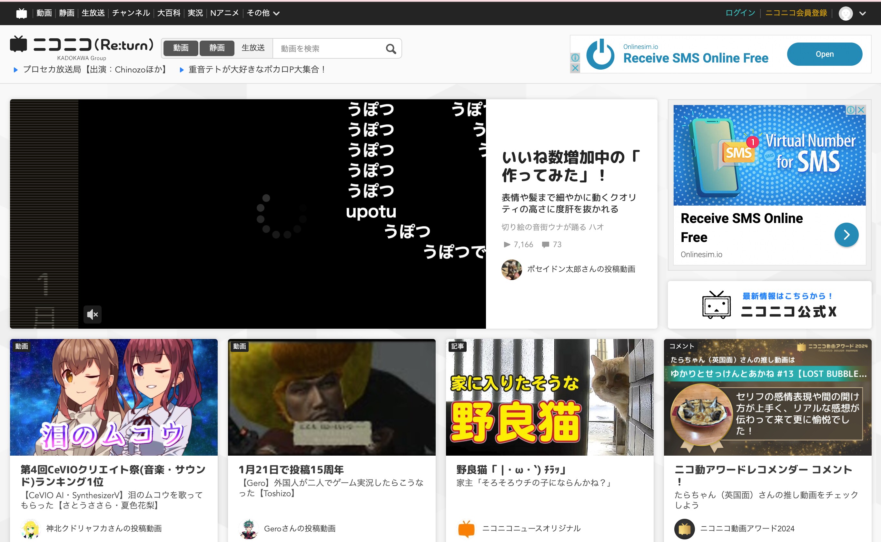
Task: Open the 1月21日で投稿15周年 video thumbnail
Action: [332, 397]
